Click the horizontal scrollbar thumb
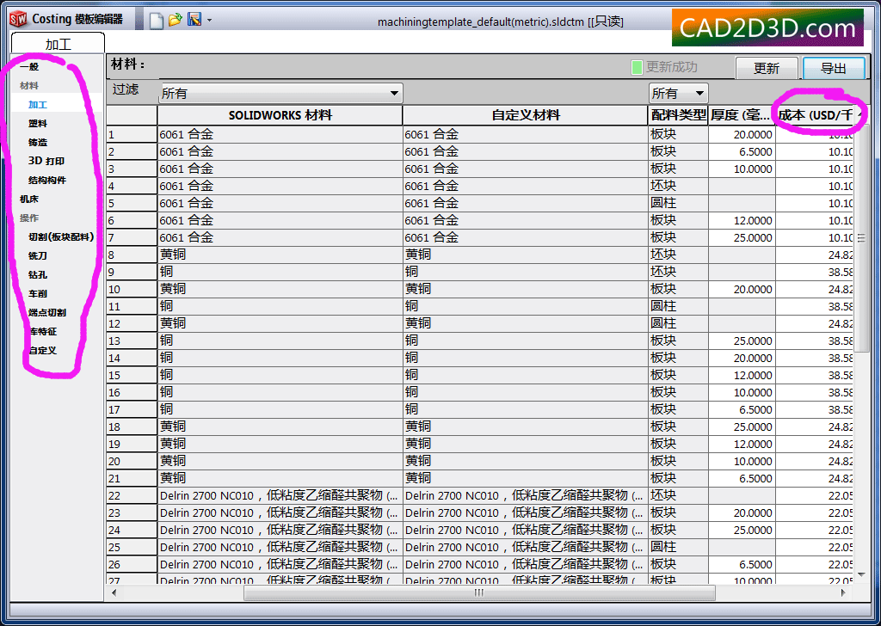 pyautogui.click(x=479, y=592)
